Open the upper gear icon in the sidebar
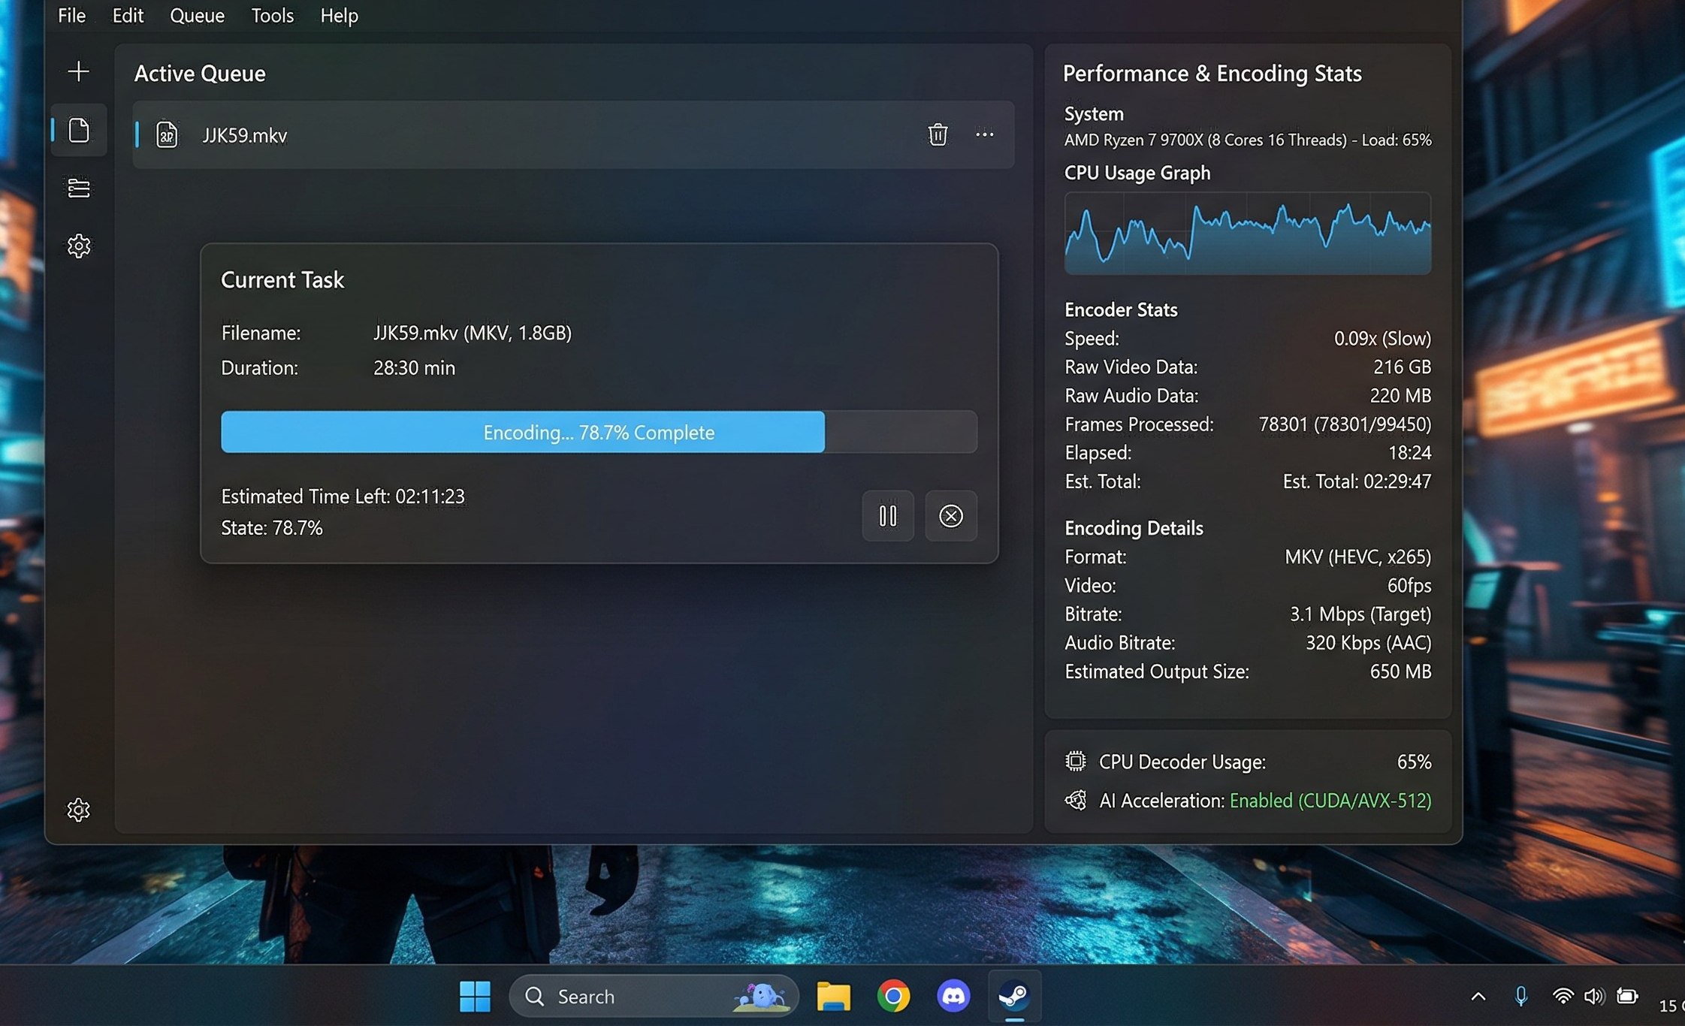Screen dimensions: 1685x1026 pos(79,246)
